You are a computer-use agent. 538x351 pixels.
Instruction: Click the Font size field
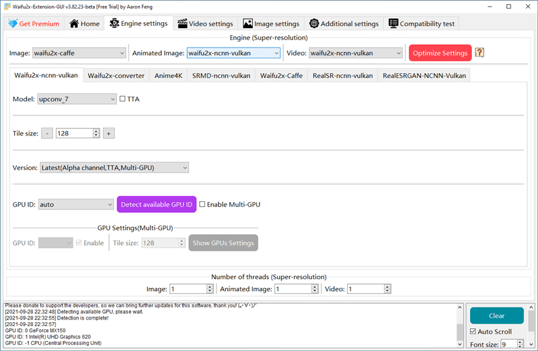(x=509, y=344)
